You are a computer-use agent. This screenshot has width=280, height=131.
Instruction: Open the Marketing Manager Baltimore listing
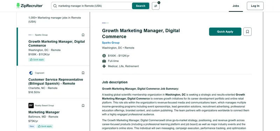pyautogui.click(x=44, y=112)
